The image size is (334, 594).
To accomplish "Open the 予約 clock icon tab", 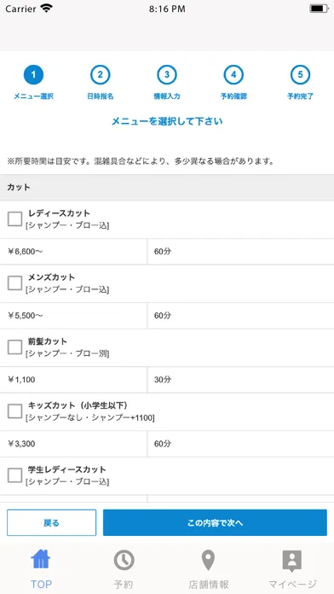I will coord(124,560).
